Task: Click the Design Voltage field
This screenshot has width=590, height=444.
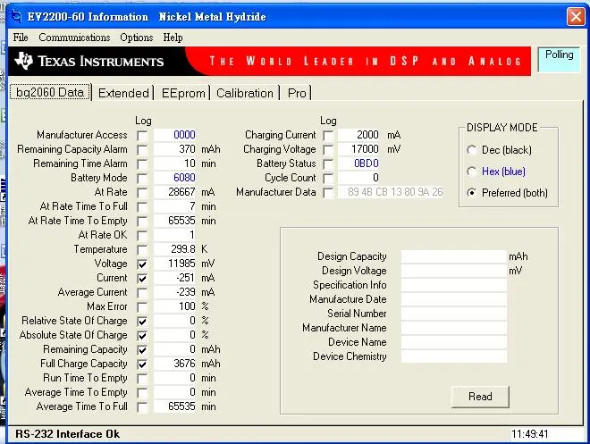Action: pyautogui.click(x=454, y=271)
